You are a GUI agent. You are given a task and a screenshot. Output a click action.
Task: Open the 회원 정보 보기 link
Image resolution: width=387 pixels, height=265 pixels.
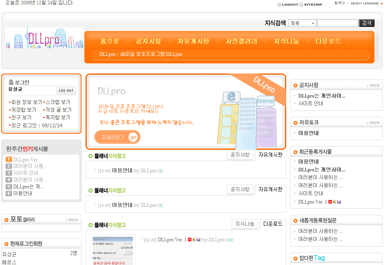coord(26,102)
